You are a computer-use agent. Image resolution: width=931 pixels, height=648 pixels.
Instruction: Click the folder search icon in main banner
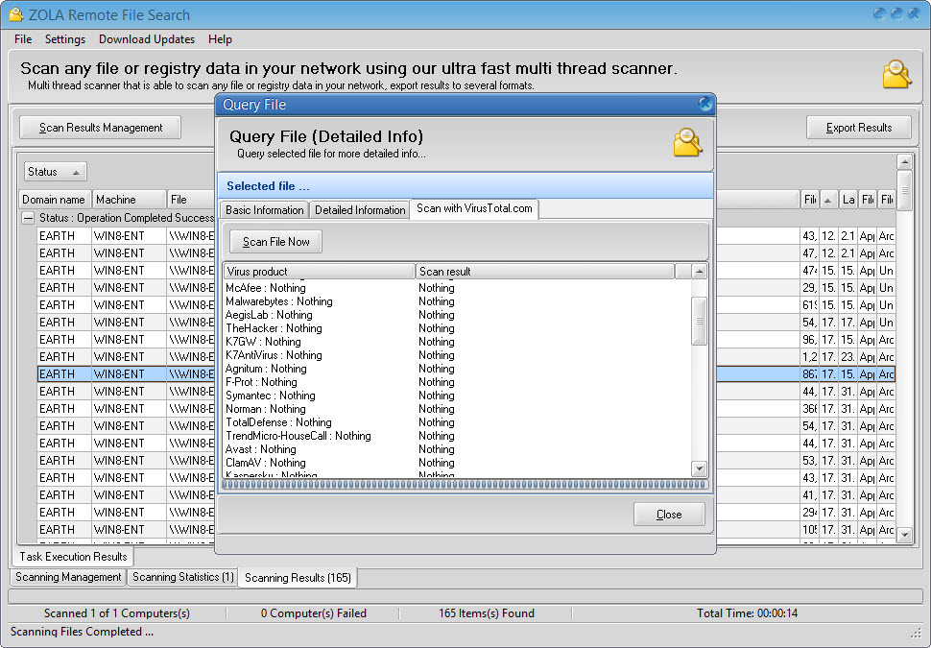click(896, 75)
